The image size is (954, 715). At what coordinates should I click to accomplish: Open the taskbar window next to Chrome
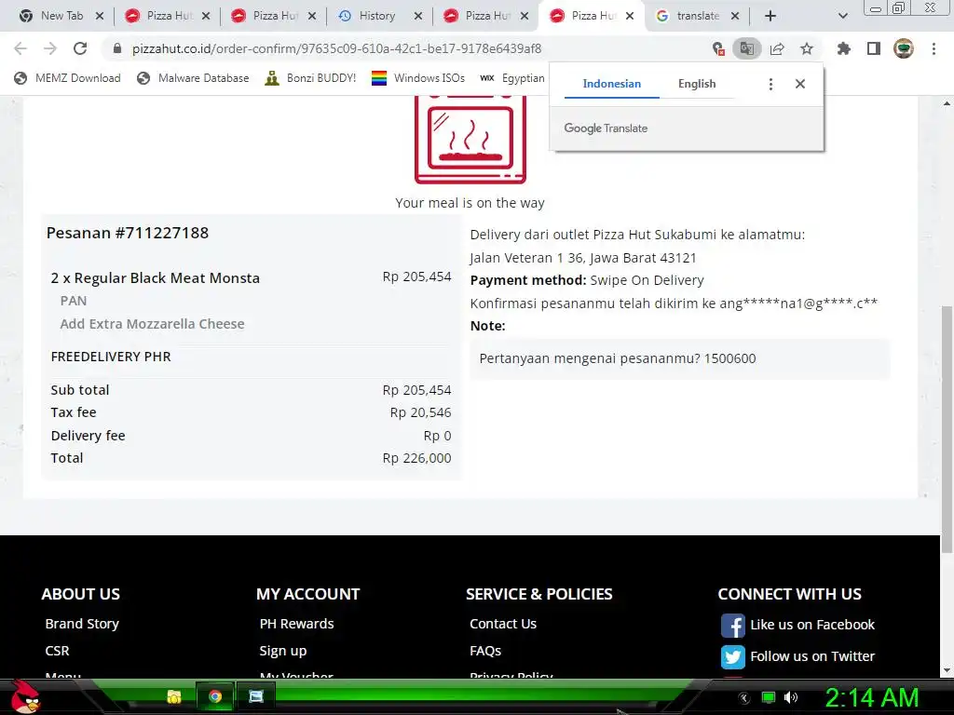pos(256,696)
